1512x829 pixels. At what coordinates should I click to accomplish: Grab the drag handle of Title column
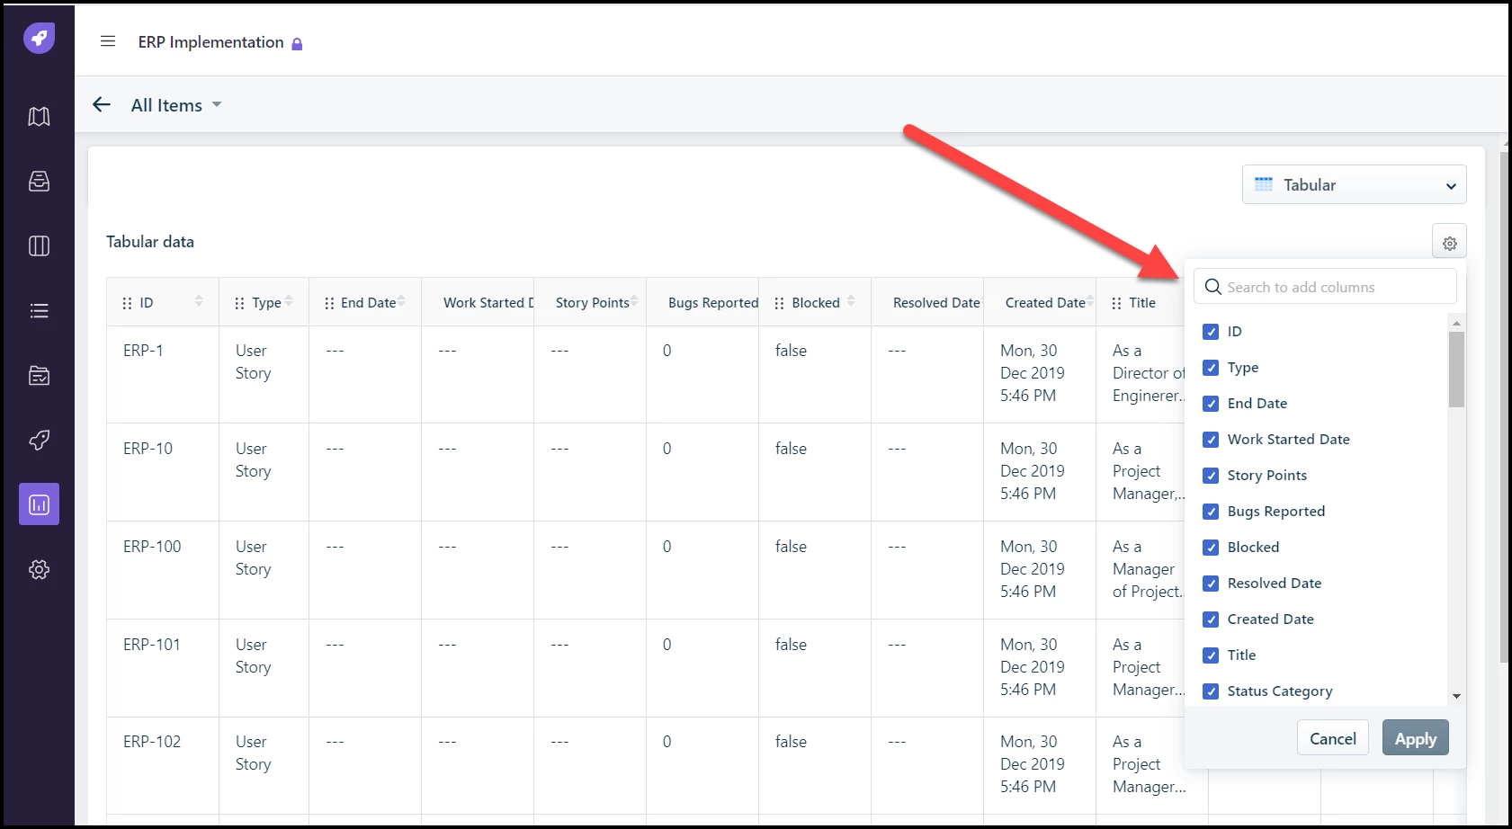click(x=1116, y=303)
